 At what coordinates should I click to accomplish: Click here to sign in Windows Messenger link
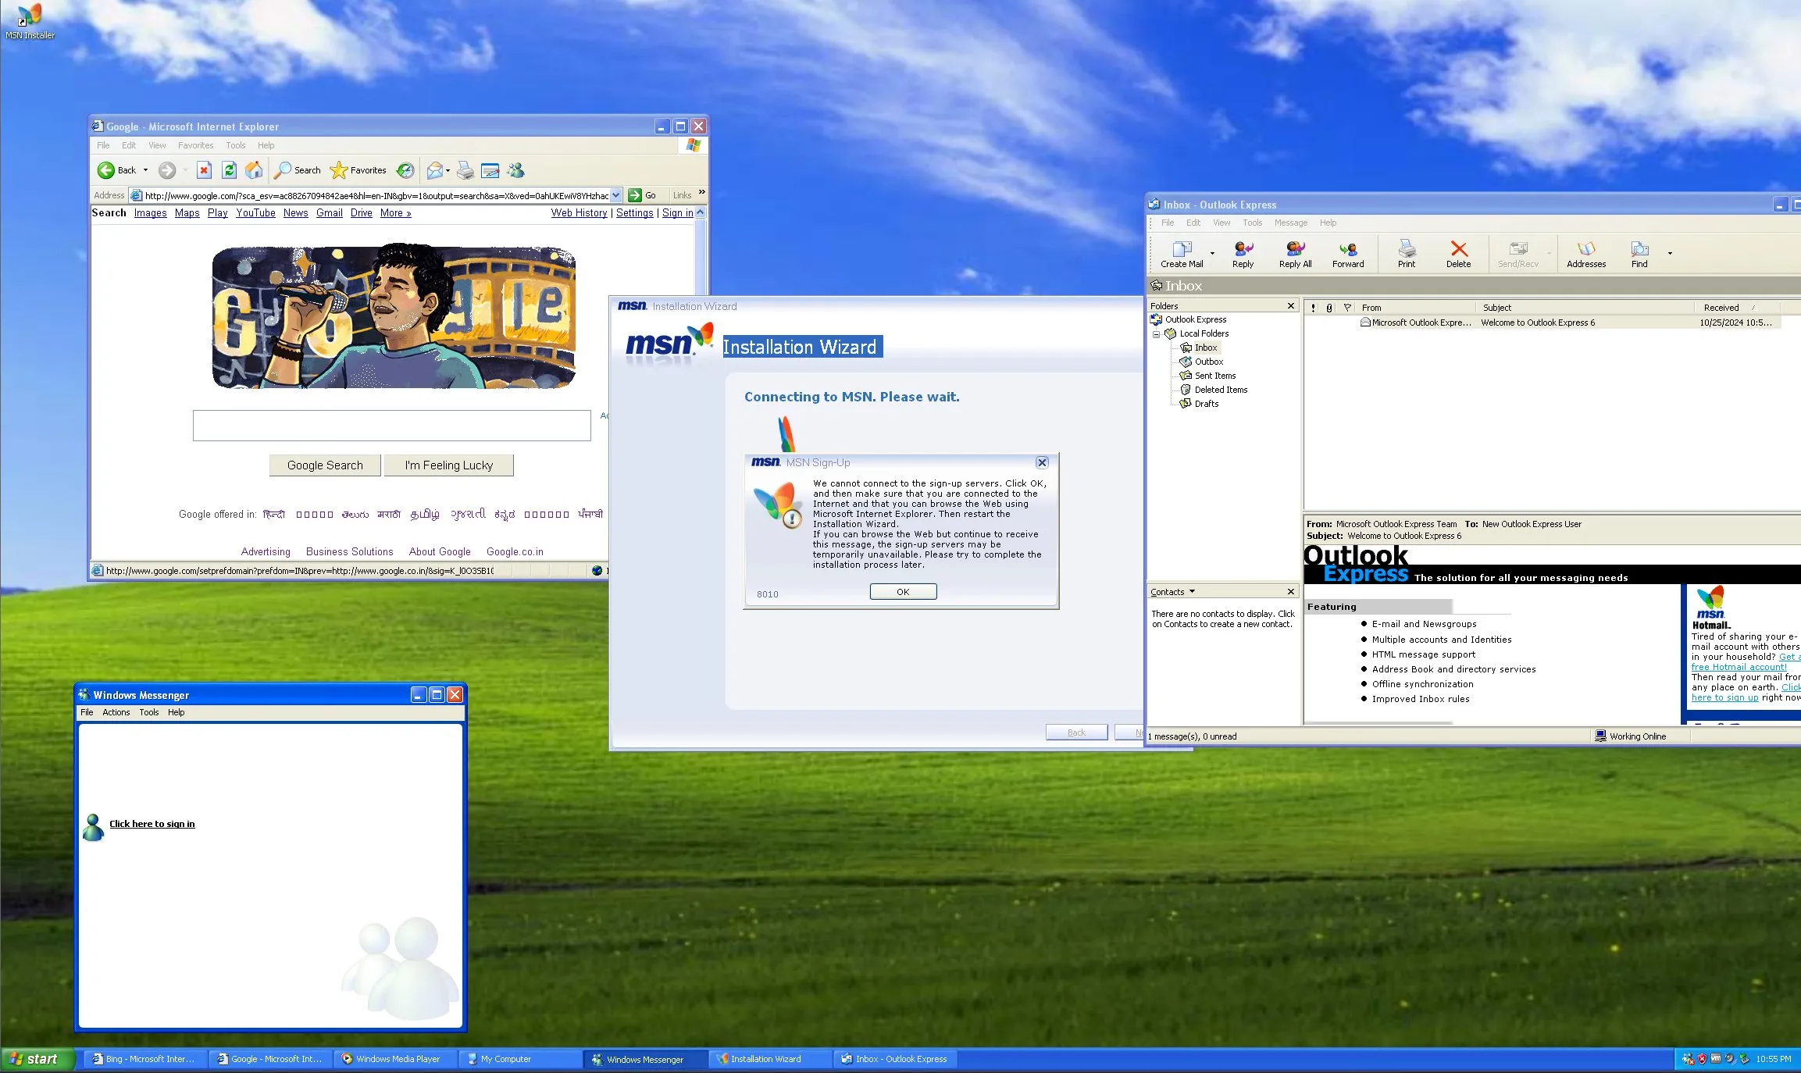151,822
